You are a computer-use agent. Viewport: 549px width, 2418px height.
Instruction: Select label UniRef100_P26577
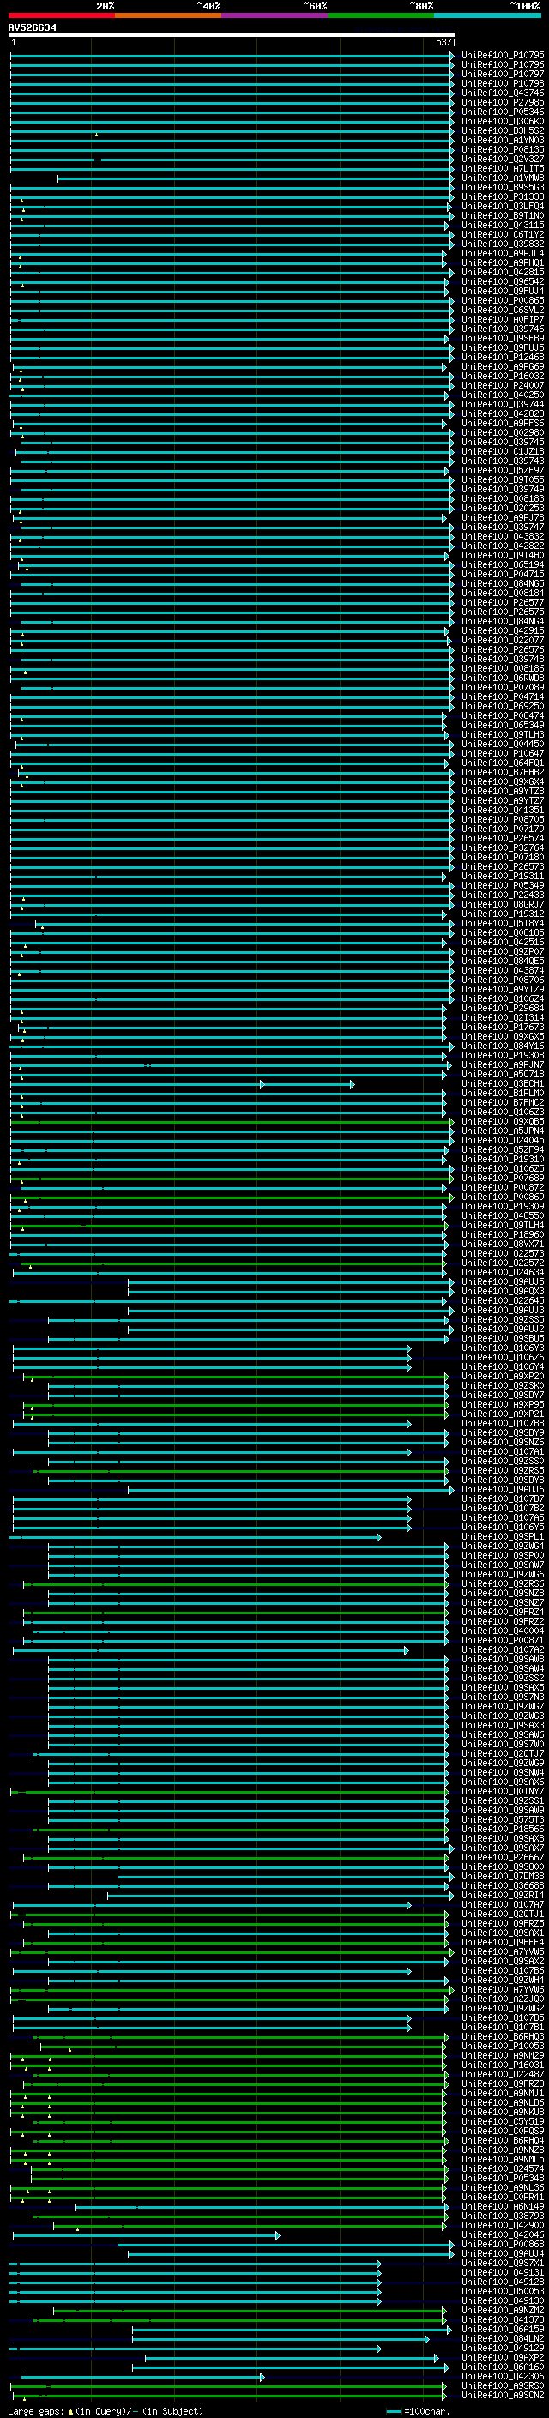(x=503, y=603)
